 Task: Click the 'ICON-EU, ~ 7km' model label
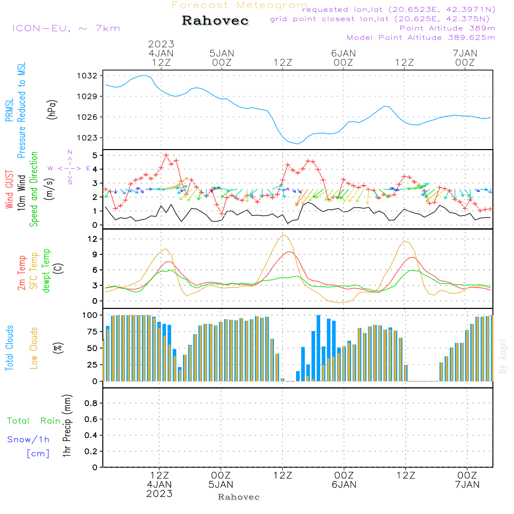[x=66, y=28]
